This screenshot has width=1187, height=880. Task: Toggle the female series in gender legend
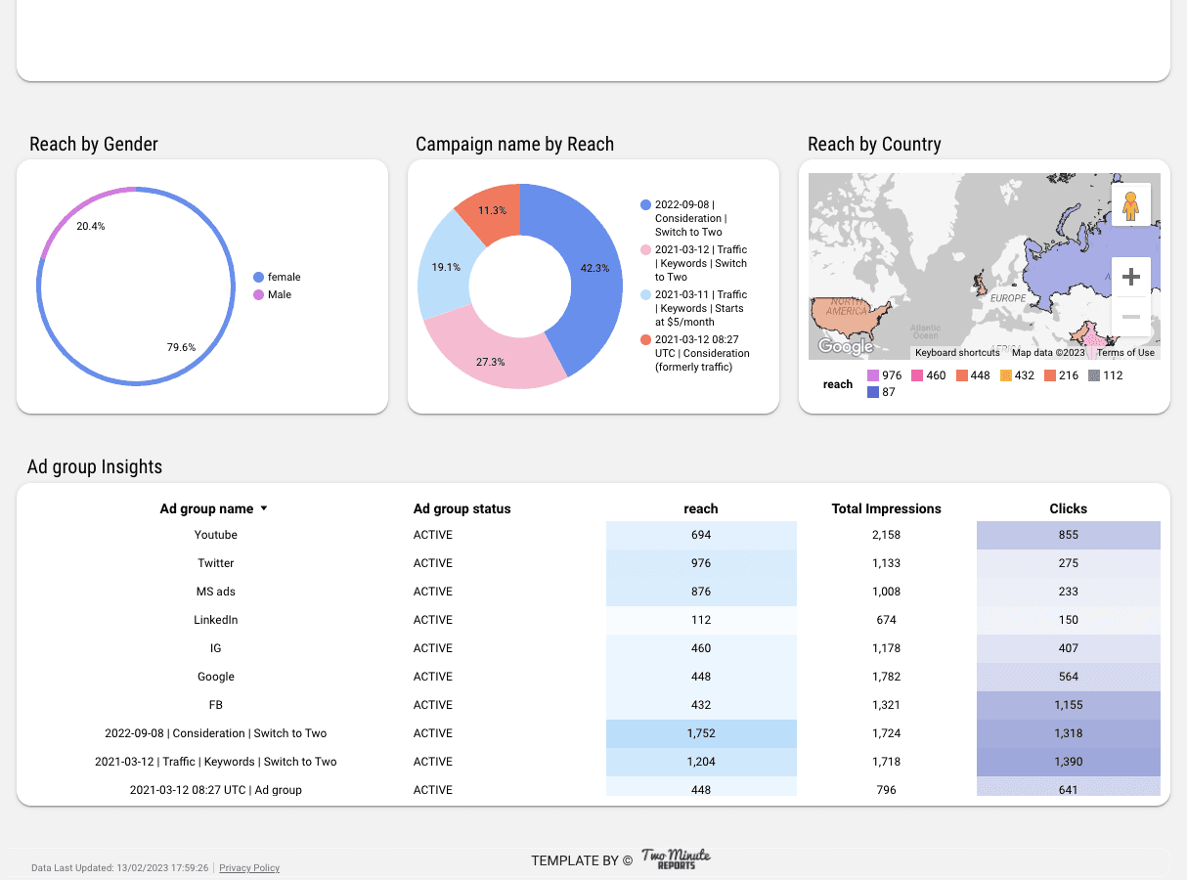click(259, 277)
